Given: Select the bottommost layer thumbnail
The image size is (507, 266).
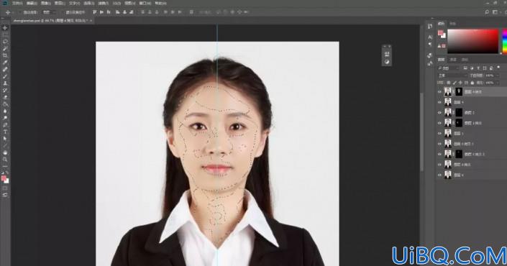Looking at the screenshot, I should pos(448,175).
